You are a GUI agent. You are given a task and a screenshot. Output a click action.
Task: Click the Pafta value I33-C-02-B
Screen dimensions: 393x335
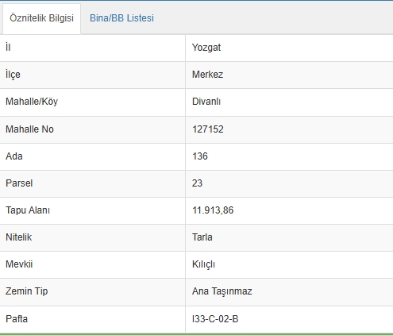215,319
